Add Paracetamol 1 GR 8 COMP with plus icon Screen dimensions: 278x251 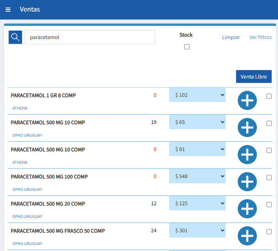click(x=247, y=101)
